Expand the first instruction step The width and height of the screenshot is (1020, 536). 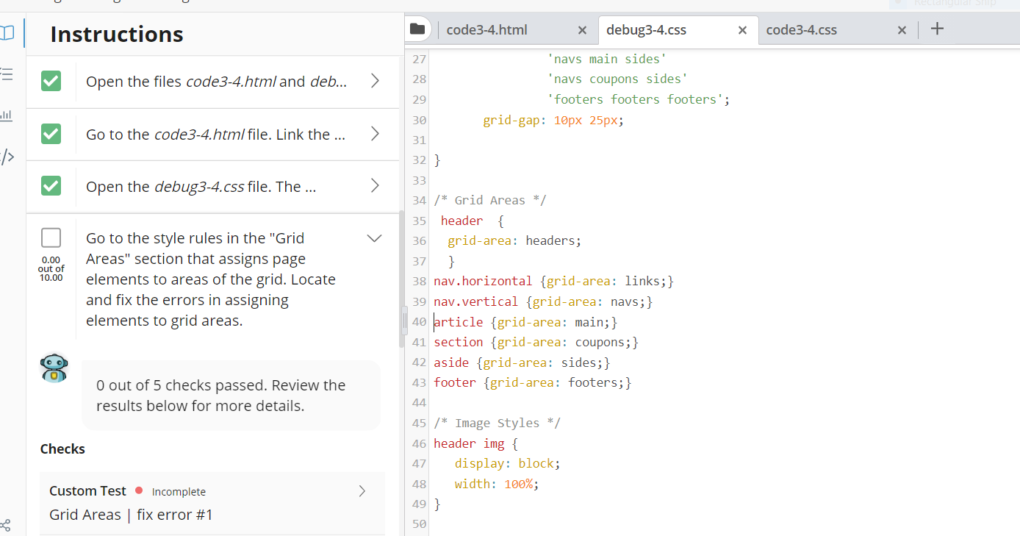pyautogui.click(x=375, y=81)
